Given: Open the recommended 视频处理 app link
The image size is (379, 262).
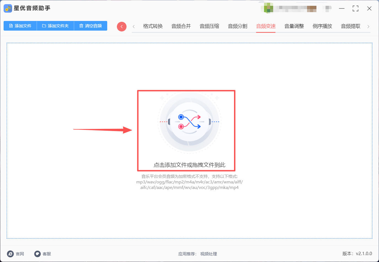Looking at the screenshot, I should (x=209, y=254).
